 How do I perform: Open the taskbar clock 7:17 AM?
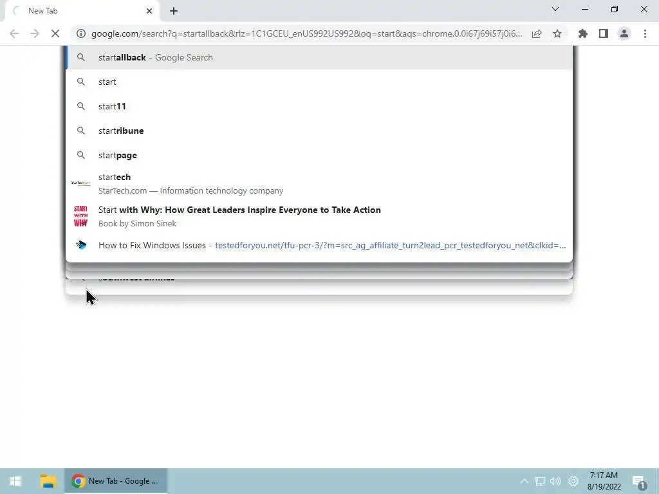coord(604,481)
